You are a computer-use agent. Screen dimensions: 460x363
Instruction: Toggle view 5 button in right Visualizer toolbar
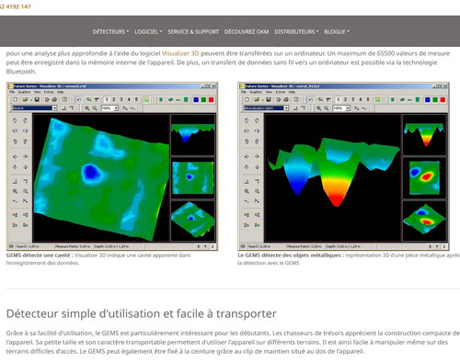(368, 99)
